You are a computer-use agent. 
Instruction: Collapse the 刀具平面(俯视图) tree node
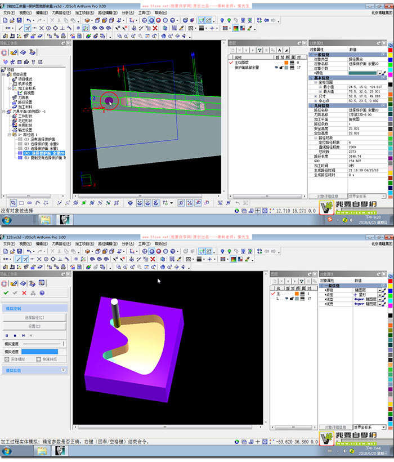(4, 112)
